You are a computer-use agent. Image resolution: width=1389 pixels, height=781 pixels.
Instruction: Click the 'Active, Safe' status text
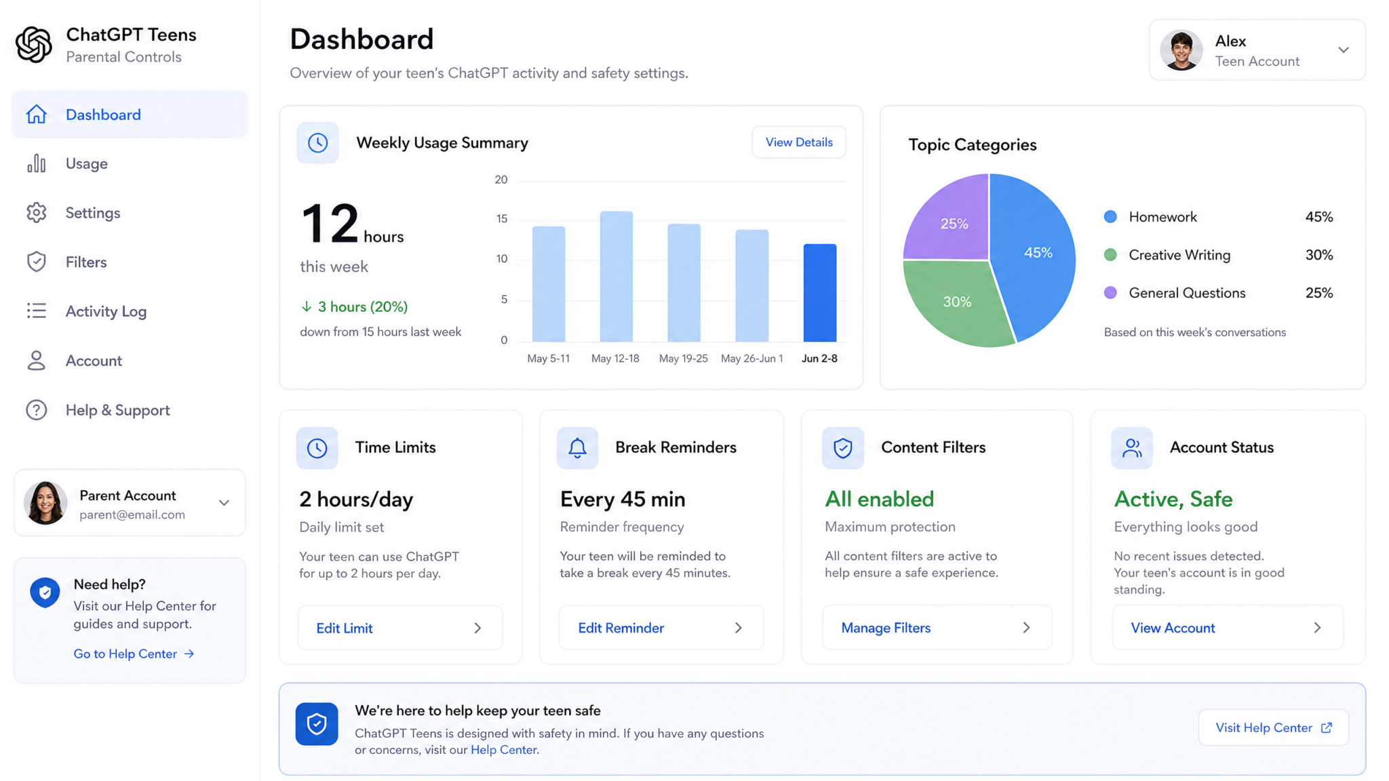pos(1173,500)
